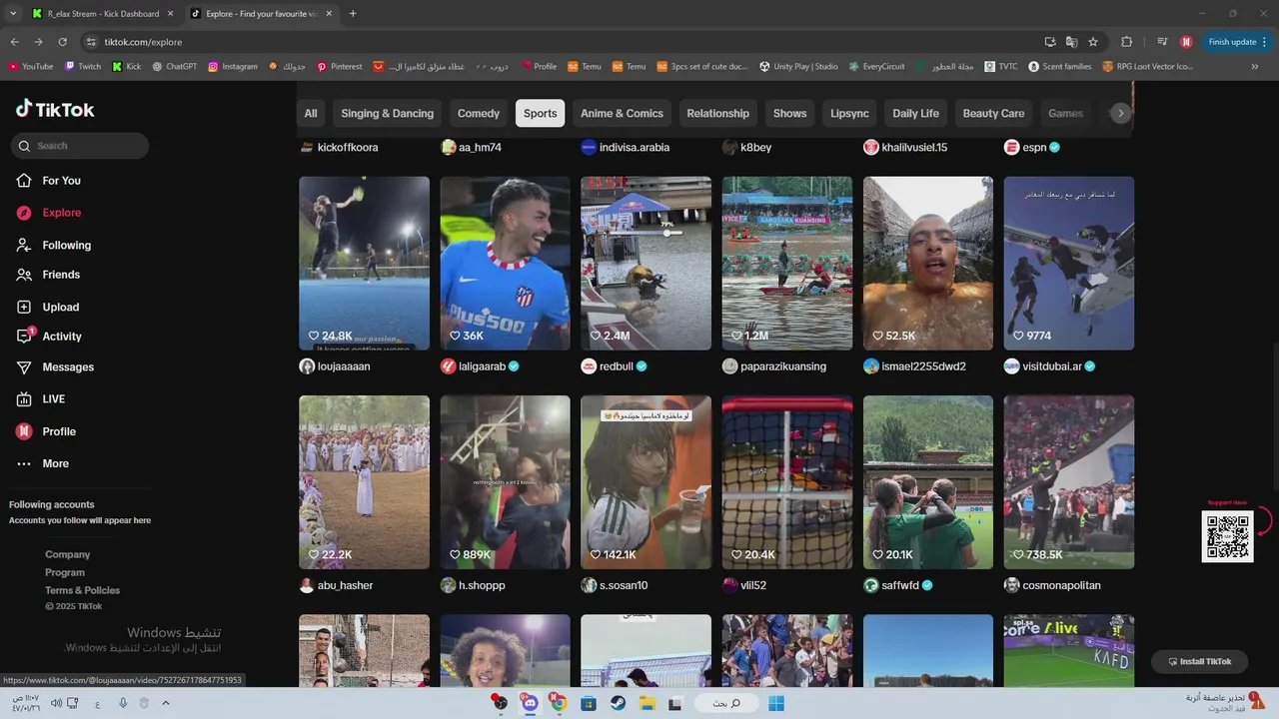The height and width of the screenshot is (719, 1279).
Task: Open the ChatGPT bookmark
Action: (x=175, y=67)
